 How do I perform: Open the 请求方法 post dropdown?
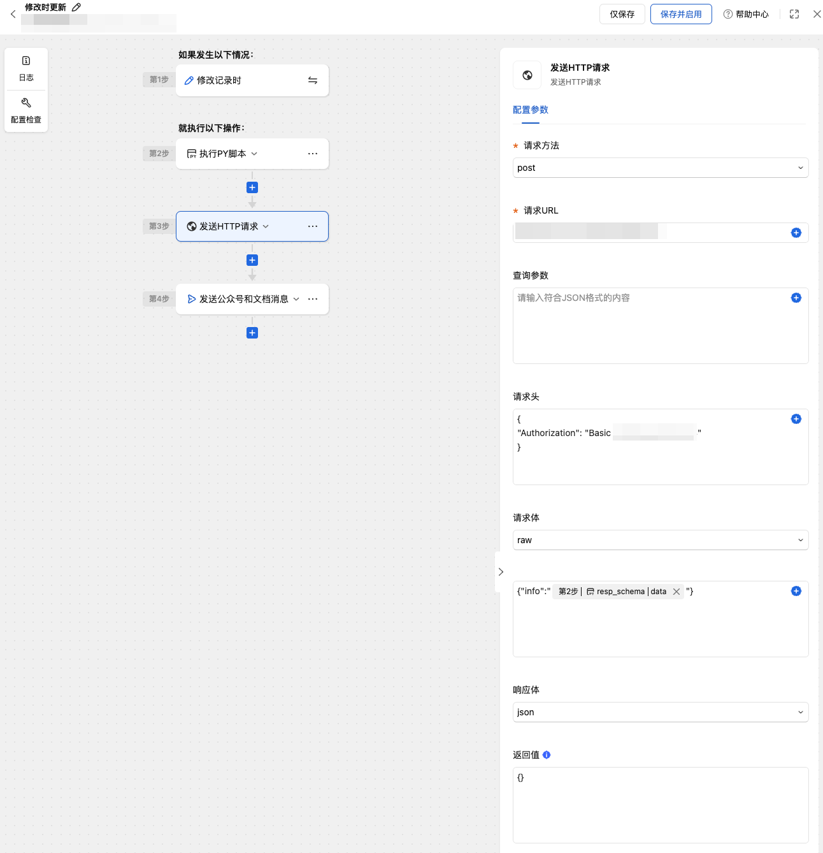(661, 168)
